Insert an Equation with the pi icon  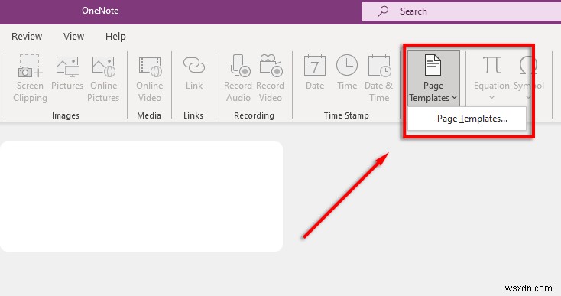point(492,65)
